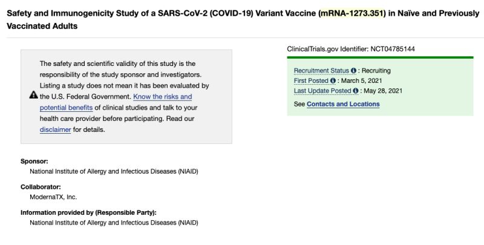
Task: Click info icon beside Last Update Posted
Action: (356, 91)
